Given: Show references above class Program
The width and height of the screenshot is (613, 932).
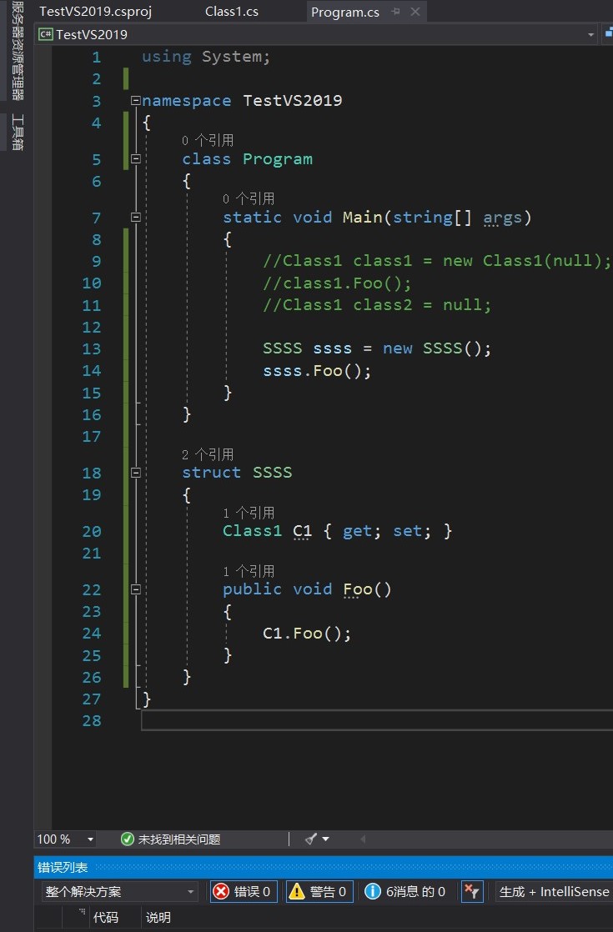Looking at the screenshot, I should pyautogui.click(x=208, y=140).
